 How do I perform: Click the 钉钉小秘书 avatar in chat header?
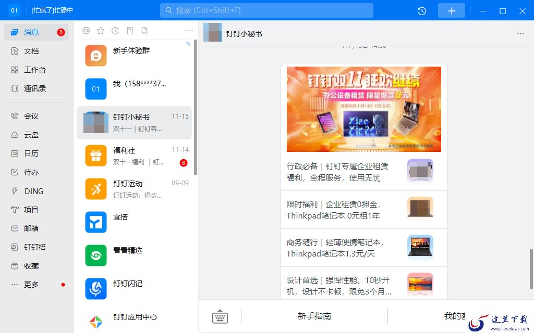coord(213,33)
